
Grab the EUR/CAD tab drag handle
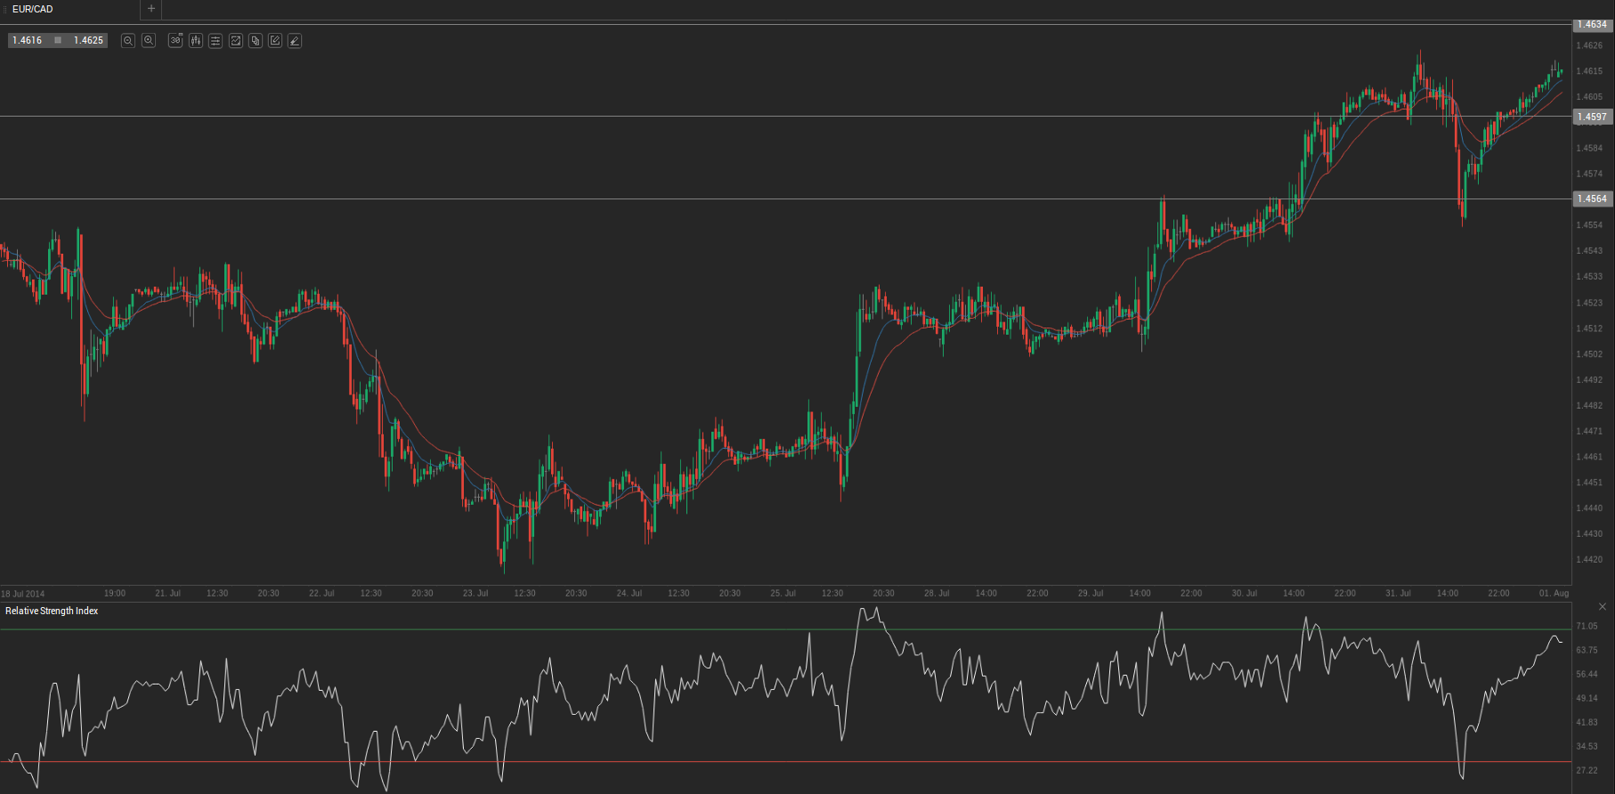(5, 9)
